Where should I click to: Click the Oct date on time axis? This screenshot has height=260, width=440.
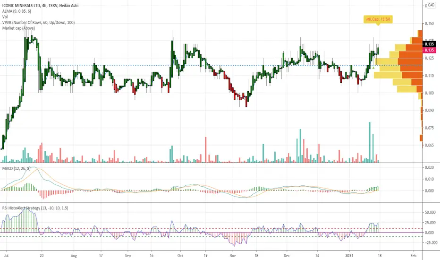pos(180,255)
